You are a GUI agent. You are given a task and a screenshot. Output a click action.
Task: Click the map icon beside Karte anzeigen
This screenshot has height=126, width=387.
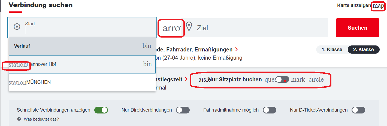tap(378, 6)
